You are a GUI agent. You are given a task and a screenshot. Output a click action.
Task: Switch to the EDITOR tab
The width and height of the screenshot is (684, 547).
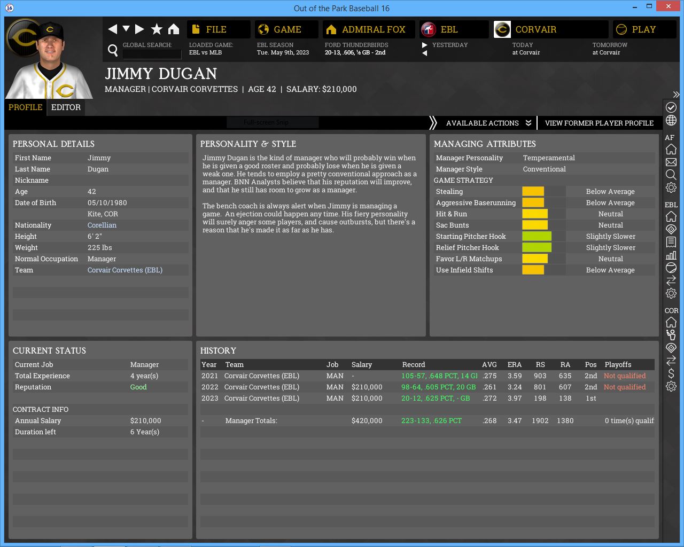(x=66, y=107)
